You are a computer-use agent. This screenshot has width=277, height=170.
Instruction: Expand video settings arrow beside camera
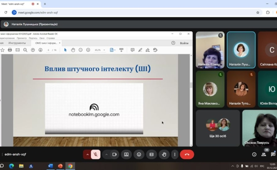coord(106,155)
